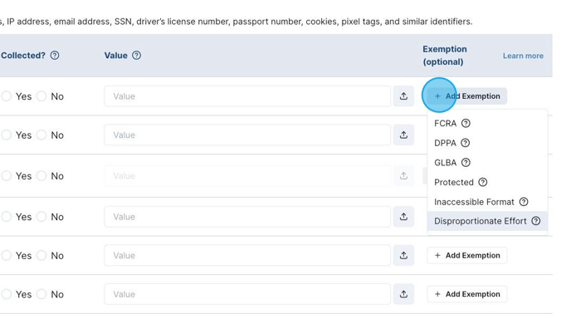The image size is (571, 319).
Task: Open the help icon next to Collected?
Action: 55,56
